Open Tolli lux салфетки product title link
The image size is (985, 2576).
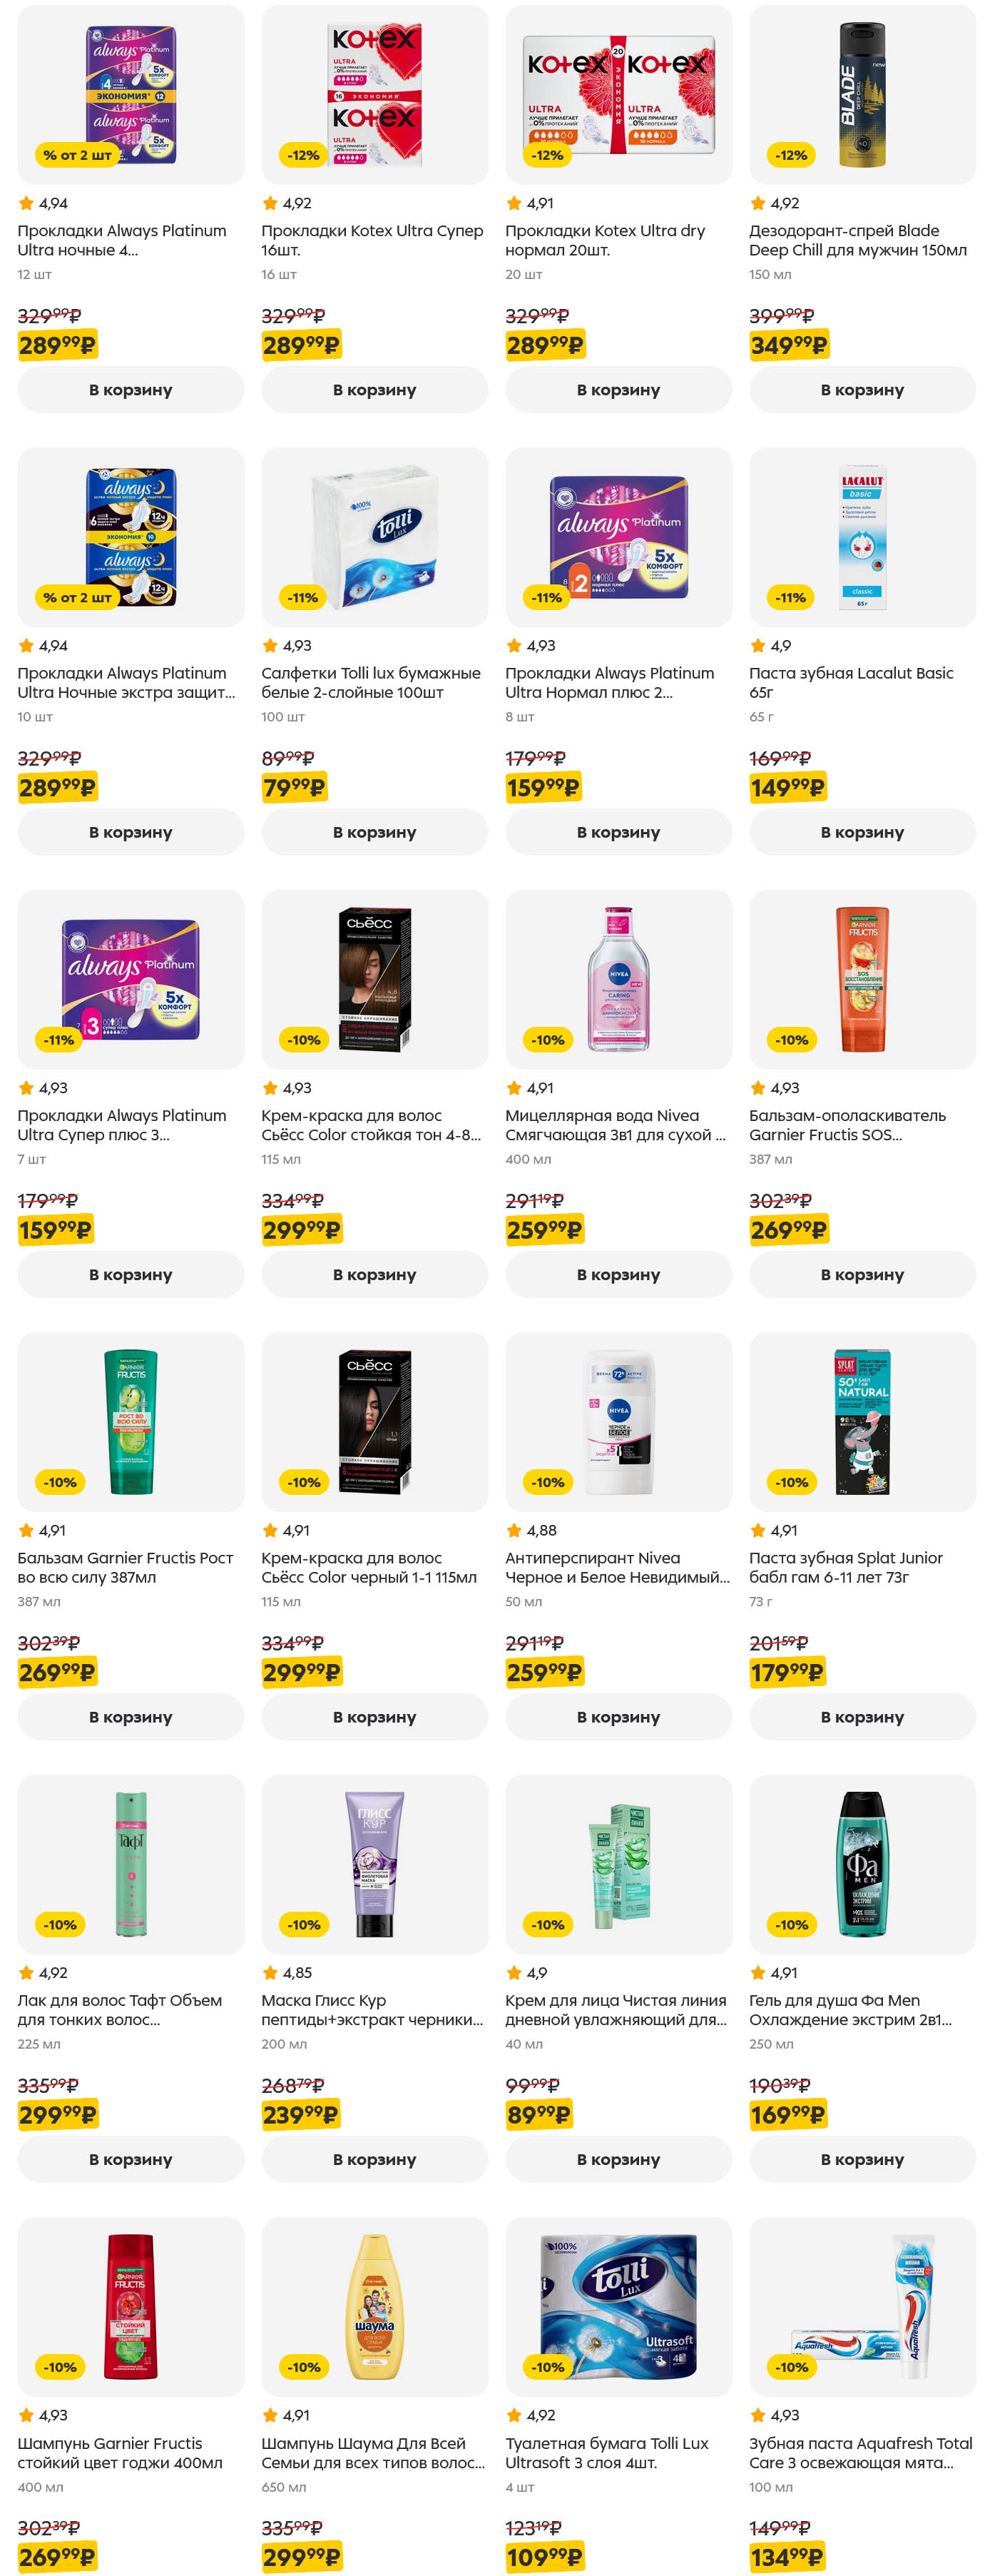pos(370,682)
